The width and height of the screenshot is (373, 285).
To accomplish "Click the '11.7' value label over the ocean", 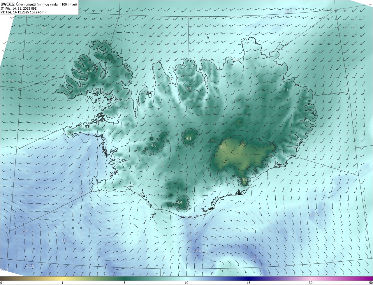I will (65, 240).
